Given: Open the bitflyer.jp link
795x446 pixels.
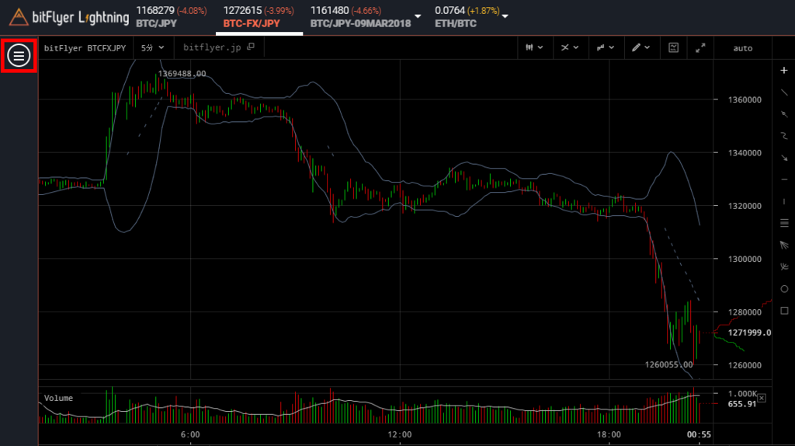Looking at the screenshot, I should pyautogui.click(x=212, y=47).
